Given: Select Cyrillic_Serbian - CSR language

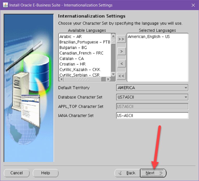Looking at the screenshot, I should (x=85, y=75).
